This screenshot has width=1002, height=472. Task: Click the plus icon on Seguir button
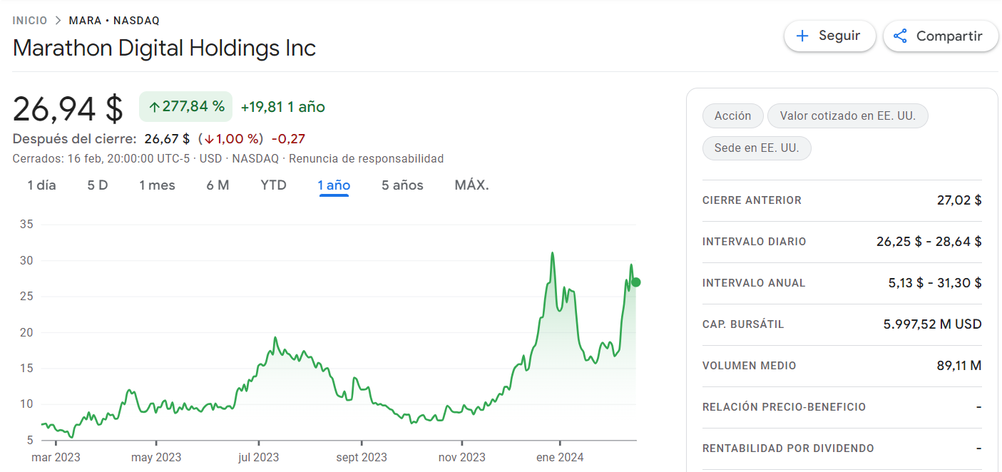pos(802,36)
